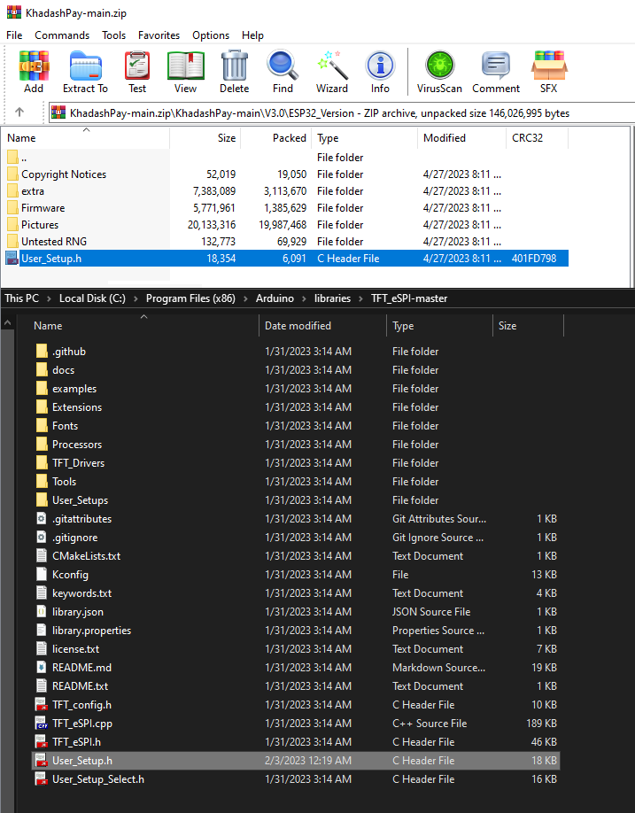Run VirusScan from the toolbar
635x813 pixels.
(439, 66)
